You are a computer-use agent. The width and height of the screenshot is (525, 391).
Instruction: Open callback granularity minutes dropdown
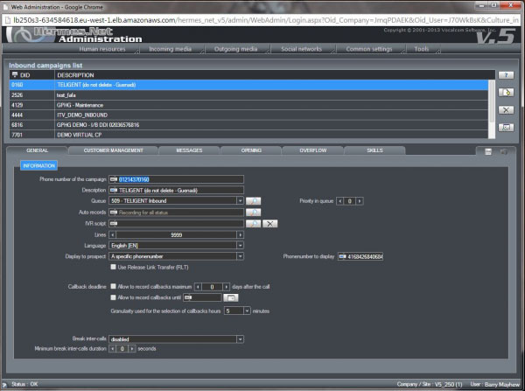[x=247, y=311]
